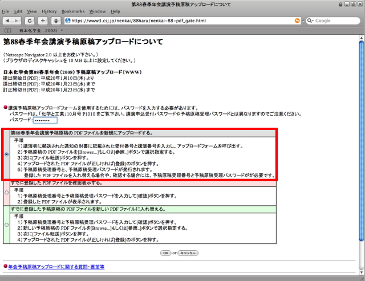Open the Window menu
The width and height of the screenshot is (365, 281).
(97, 11)
